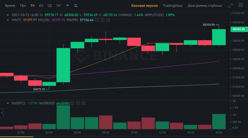The height and width of the screenshot is (138, 248).
Task: Click the Vol(BUSD) value 64.253M
Action: 63,103
